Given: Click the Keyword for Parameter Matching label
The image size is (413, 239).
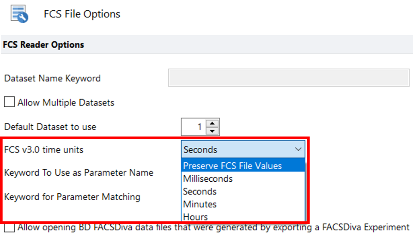Looking at the screenshot, I should (72, 197).
